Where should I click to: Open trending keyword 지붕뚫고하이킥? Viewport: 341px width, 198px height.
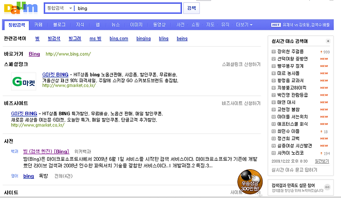pos(292,88)
